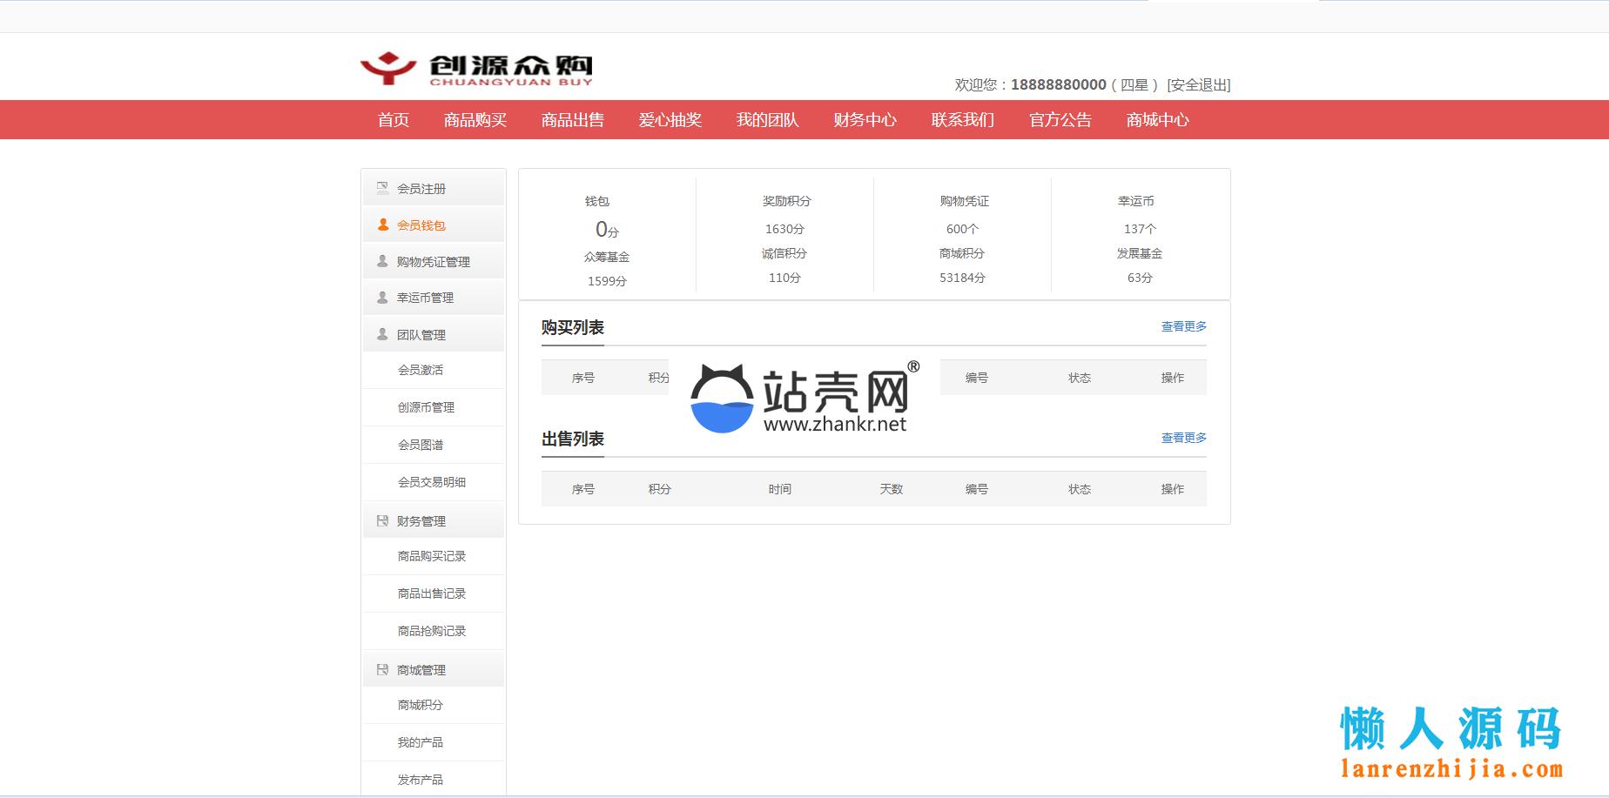Image resolution: width=1609 pixels, height=798 pixels.
Task: Click 安全退出 to log out
Action: (x=1198, y=85)
